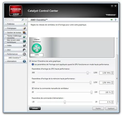Click the memory clock slider handle
Viewport: 122px width, 116px height.
90,83
